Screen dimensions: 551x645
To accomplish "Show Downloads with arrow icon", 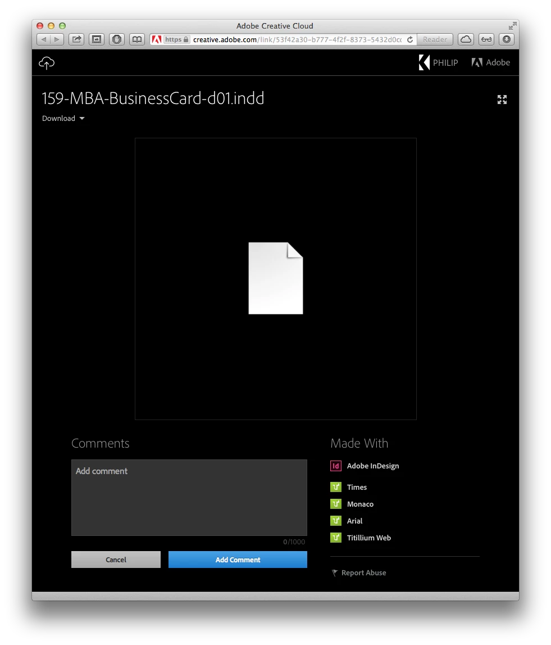I will [507, 39].
